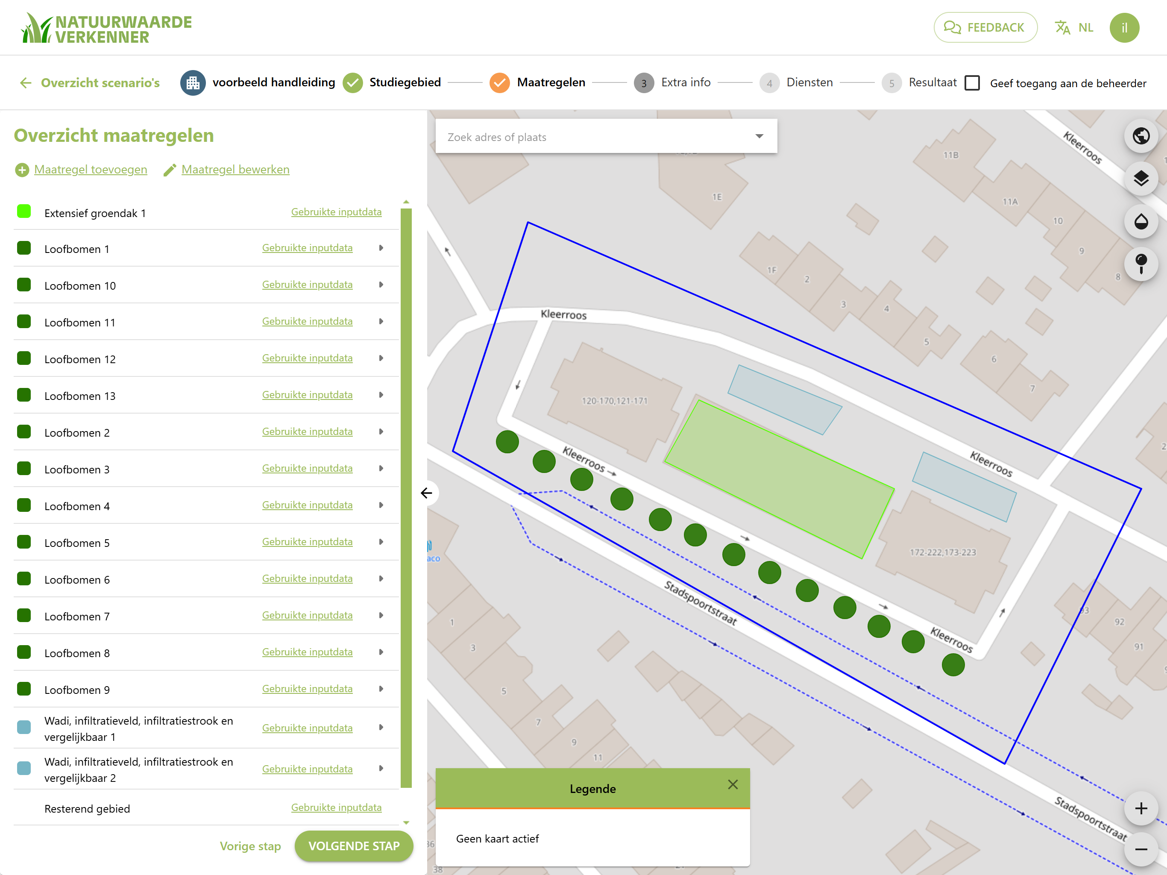
Task: Click the step 5 circle icon
Action: click(891, 83)
